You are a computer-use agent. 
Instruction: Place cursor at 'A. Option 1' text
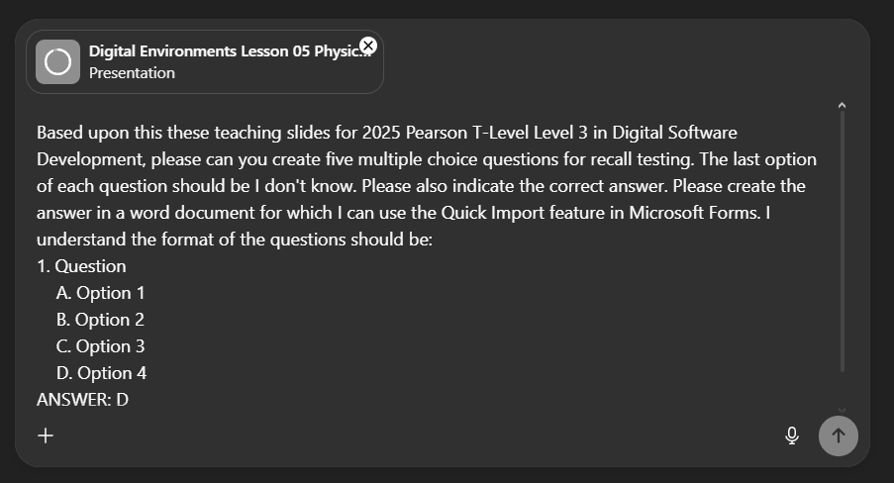(101, 293)
